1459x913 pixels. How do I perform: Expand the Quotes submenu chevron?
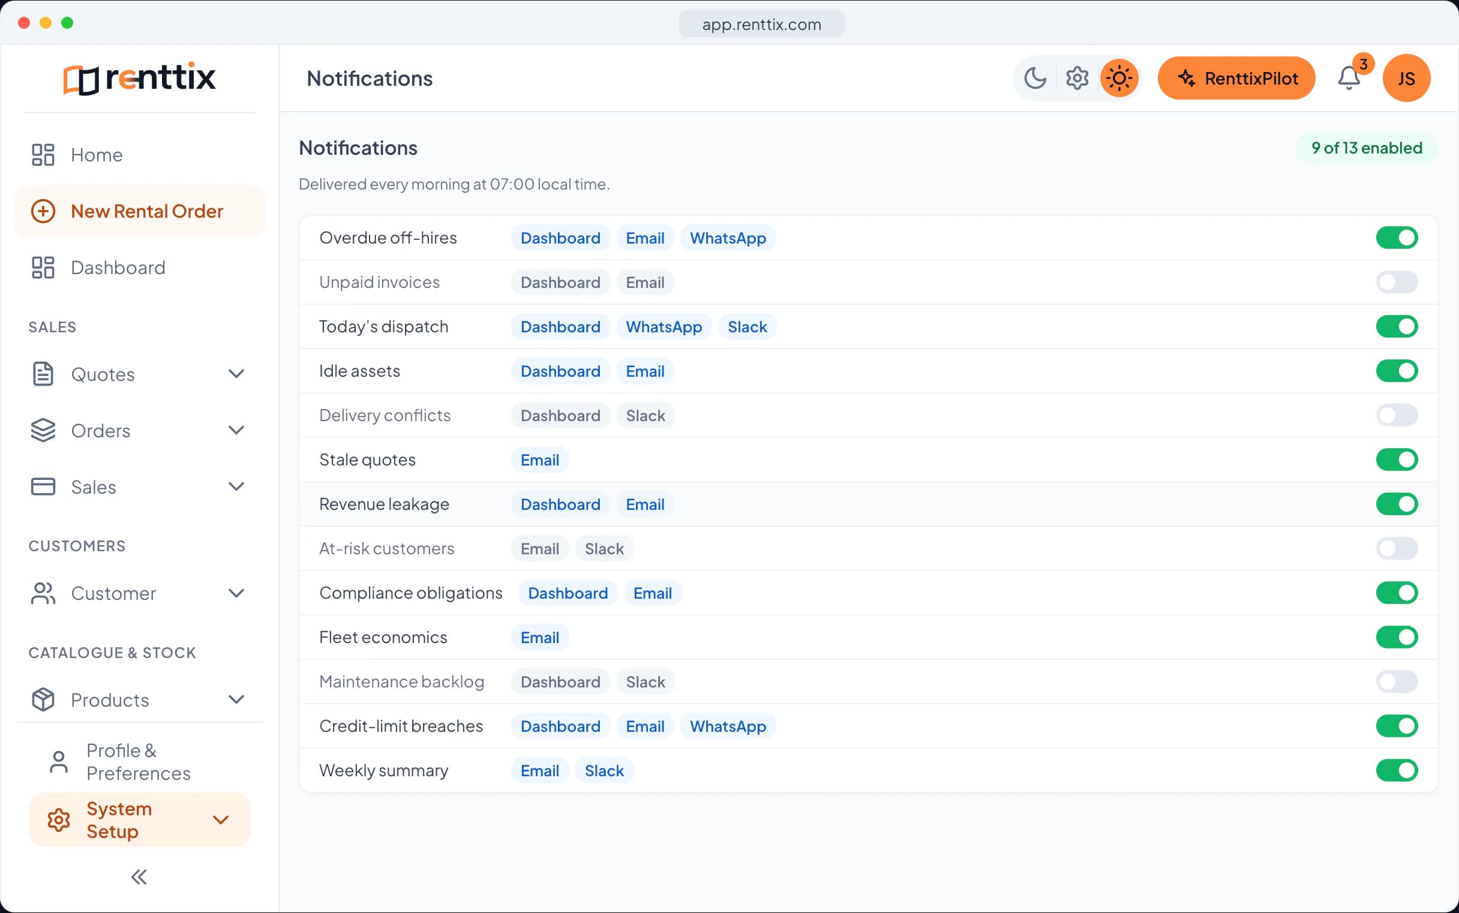236,374
